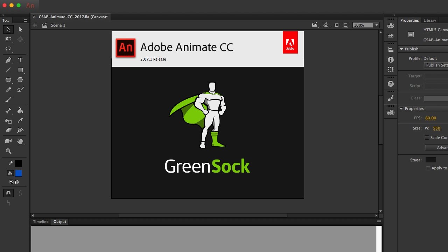Open the black stroke color swatch
Viewport: 448px width, 252px height.
pyautogui.click(x=19, y=163)
